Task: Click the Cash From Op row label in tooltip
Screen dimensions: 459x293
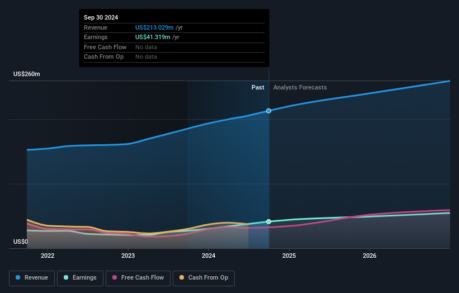Action: pos(103,57)
